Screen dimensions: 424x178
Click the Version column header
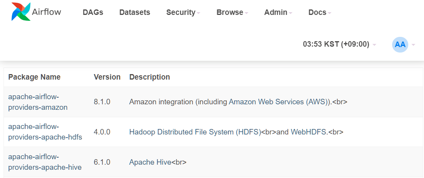pos(107,77)
